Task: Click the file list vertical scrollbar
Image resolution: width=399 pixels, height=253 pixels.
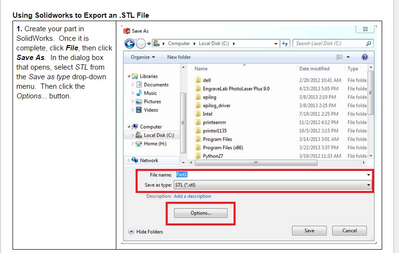Action: pos(371,93)
